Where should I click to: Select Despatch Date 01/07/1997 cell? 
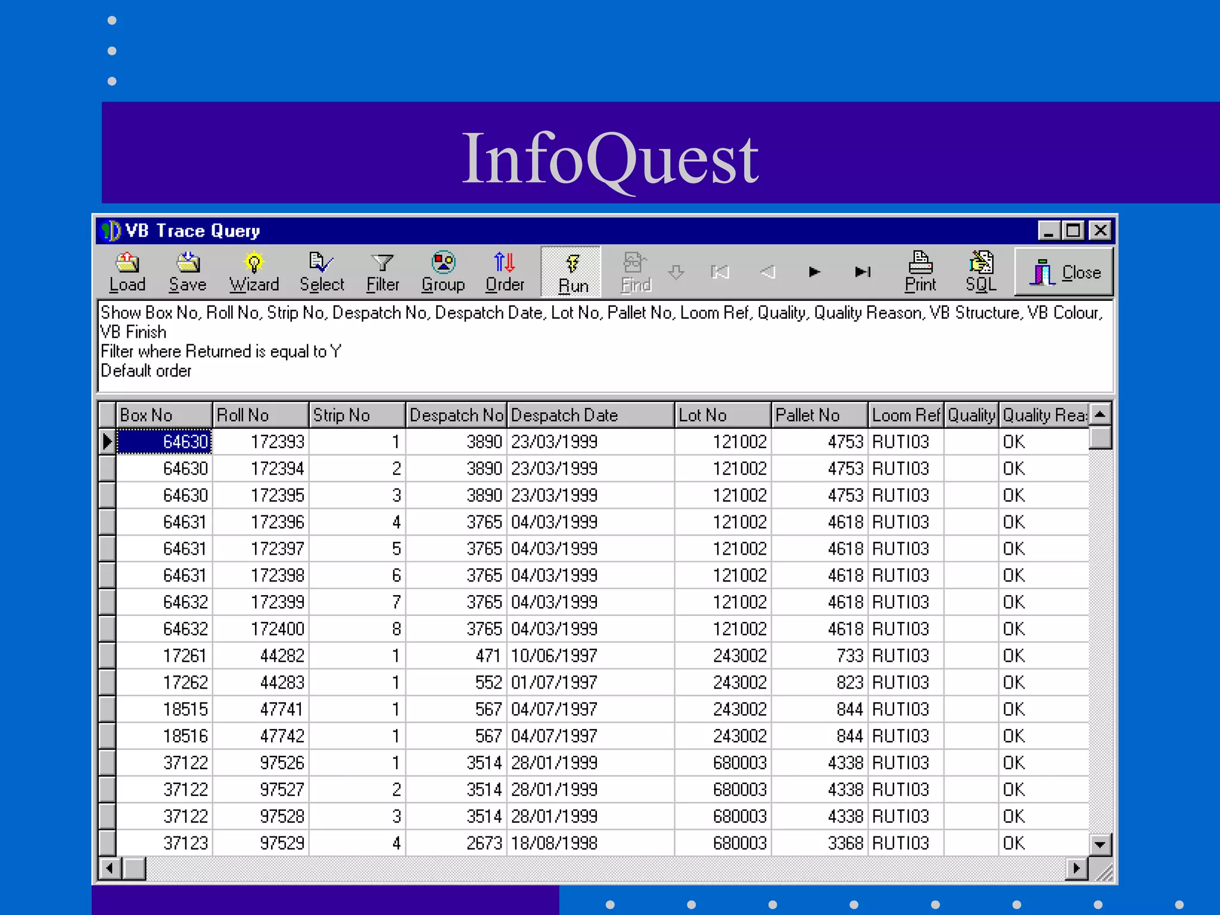590,683
